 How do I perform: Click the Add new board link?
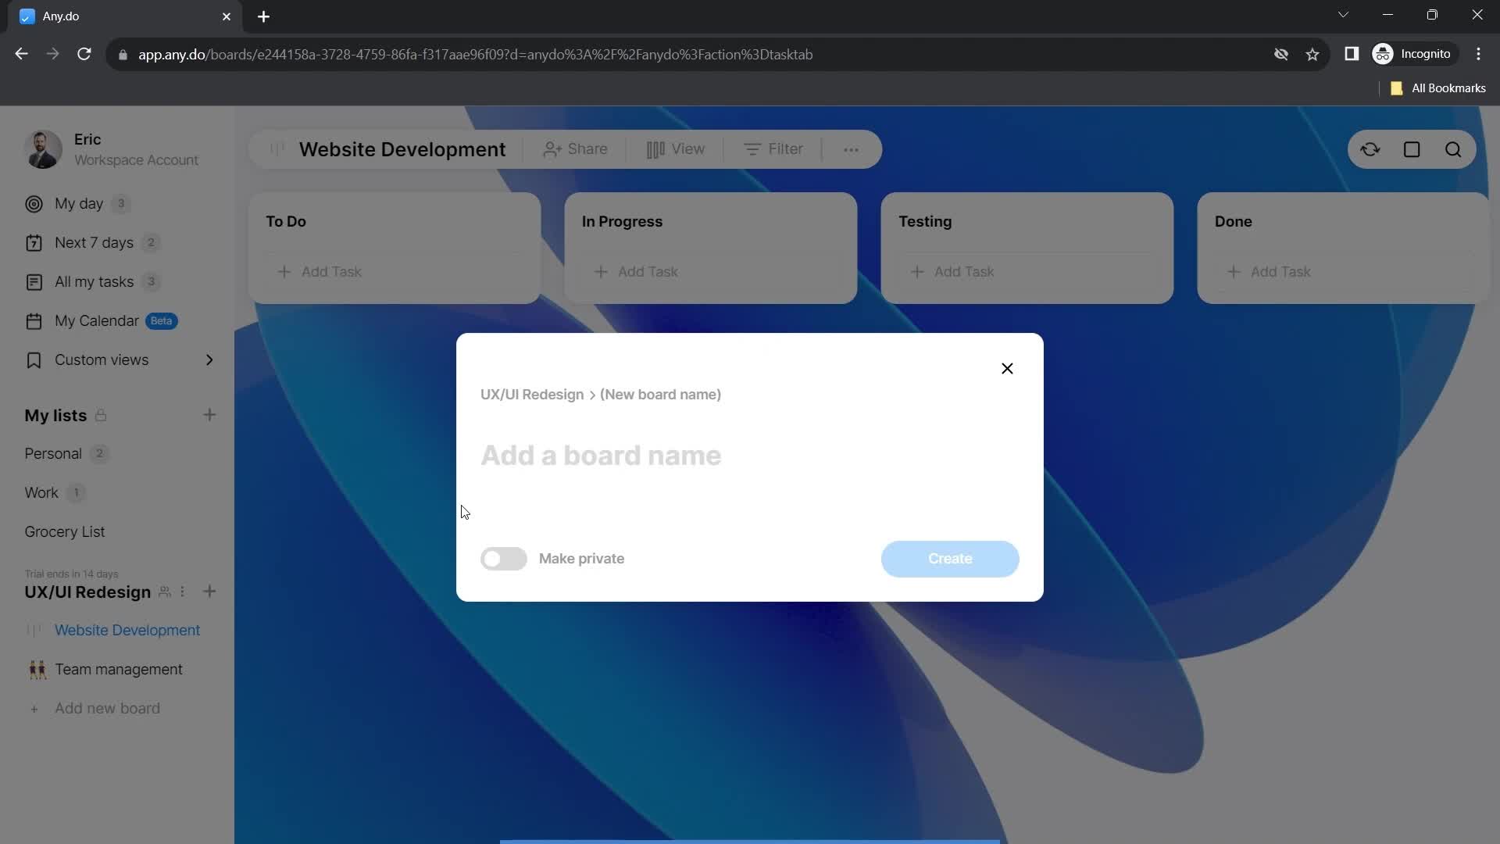tap(107, 709)
